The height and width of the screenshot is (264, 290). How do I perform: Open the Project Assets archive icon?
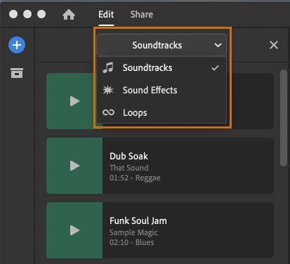pyautogui.click(x=17, y=73)
